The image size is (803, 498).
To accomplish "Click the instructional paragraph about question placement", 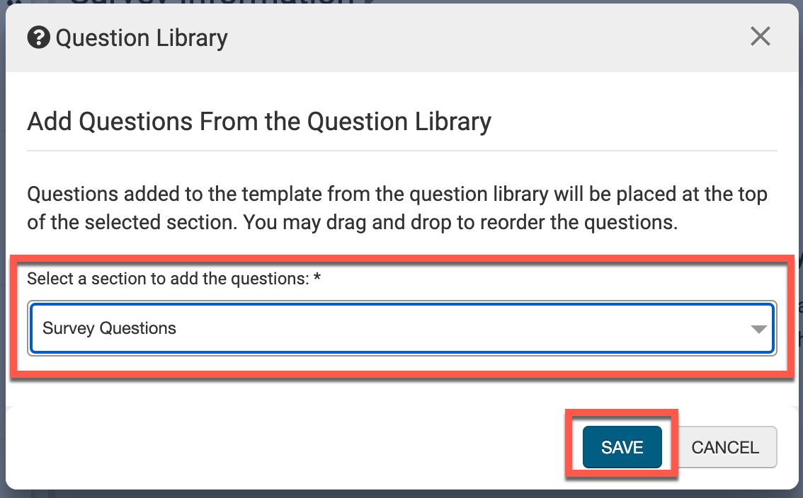I will pos(397,208).
